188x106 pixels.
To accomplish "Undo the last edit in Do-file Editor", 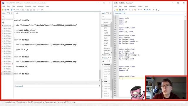I will tap(139, 10).
